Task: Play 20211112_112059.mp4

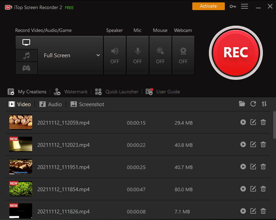Action: pos(243,122)
